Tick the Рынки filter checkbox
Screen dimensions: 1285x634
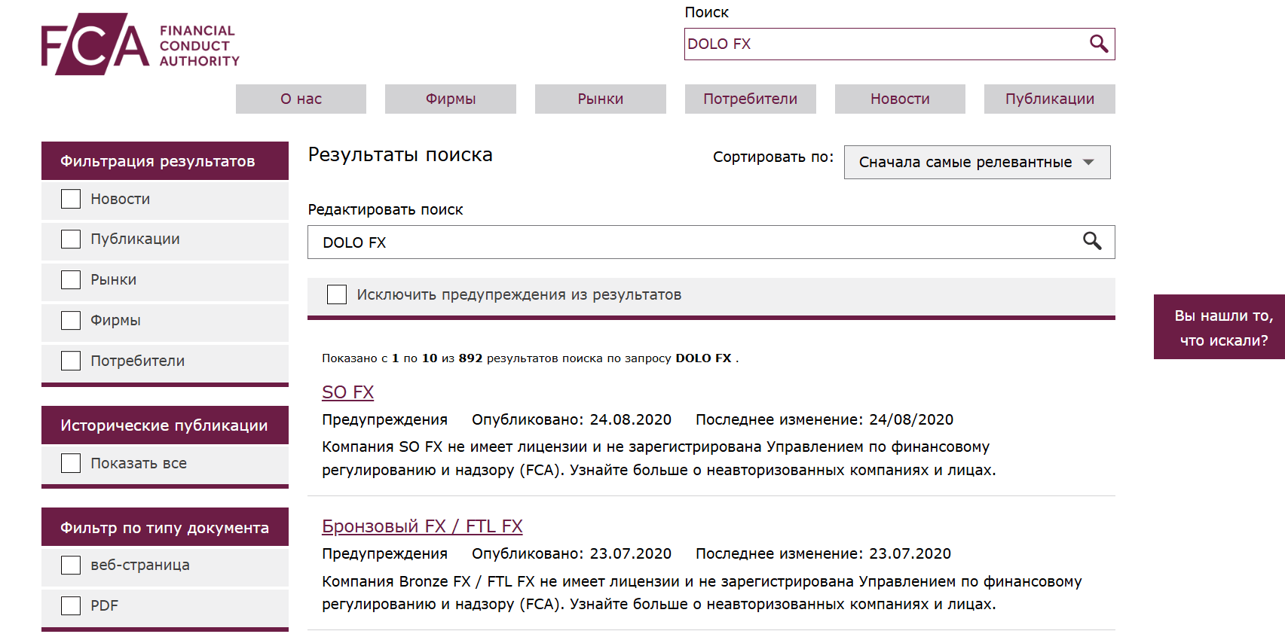pyautogui.click(x=71, y=280)
